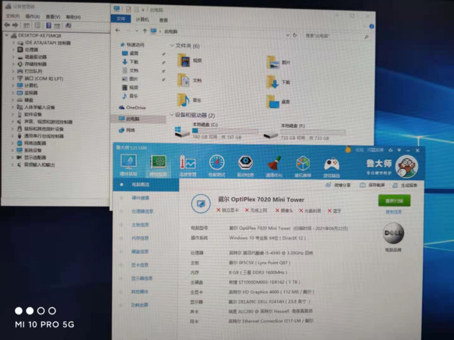Select 硬件健康 in the Lu Dashi sidebar
The width and height of the screenshot is (454, 340).
(x=140, y=198)
